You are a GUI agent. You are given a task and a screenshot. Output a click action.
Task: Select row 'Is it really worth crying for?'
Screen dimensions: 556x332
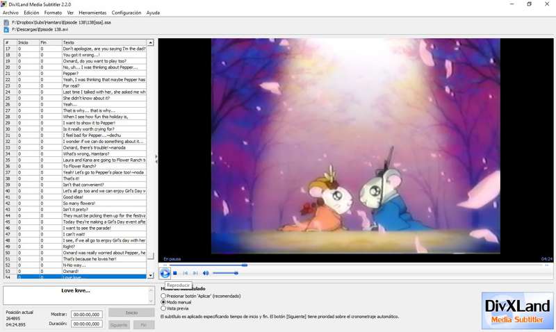coord(75,129)
